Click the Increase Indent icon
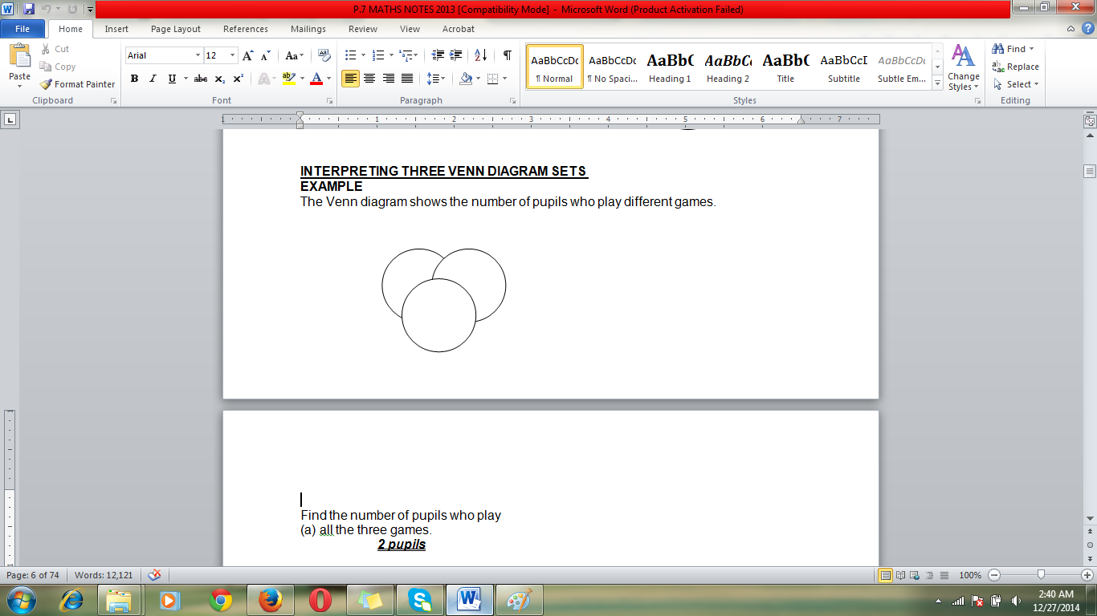 pyautogui.click(x=457, y=55)
